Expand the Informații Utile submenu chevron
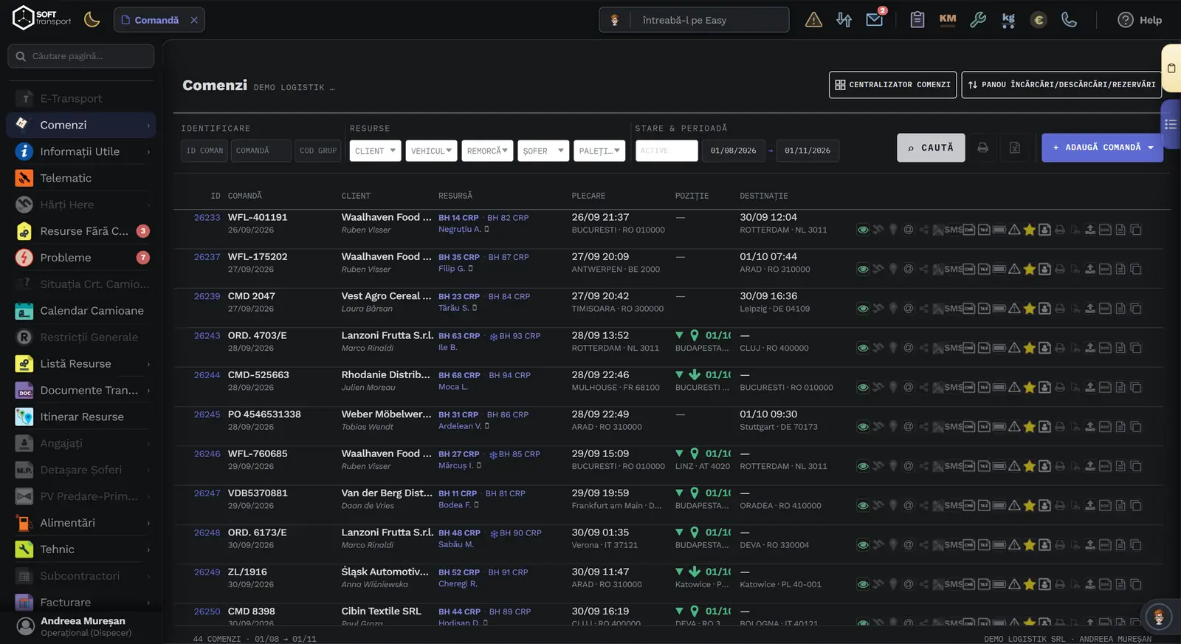1181x644 pixels. pos(148,152)
